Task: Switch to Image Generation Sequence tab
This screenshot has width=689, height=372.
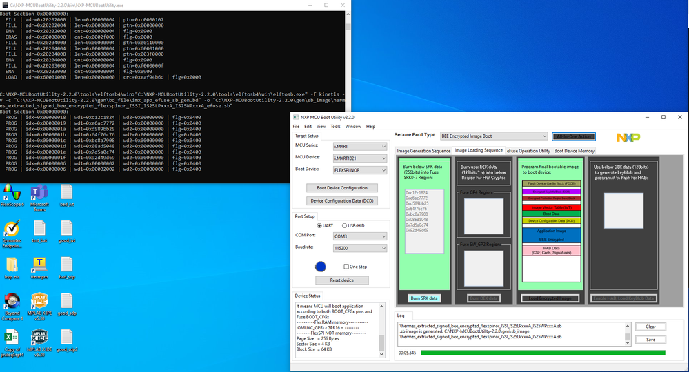Action: tap(423, 151)
